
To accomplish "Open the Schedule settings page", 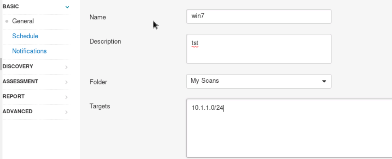I will [x=25, y=36].
